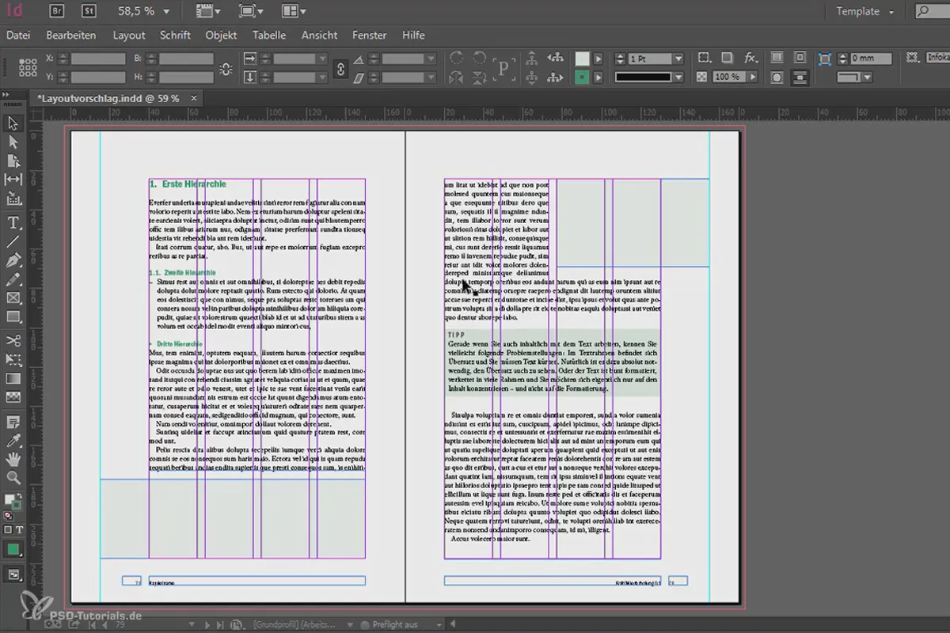Close the Layoutvorschlag.indd tab
Screen dimensions: 950x633
[194, 98]
